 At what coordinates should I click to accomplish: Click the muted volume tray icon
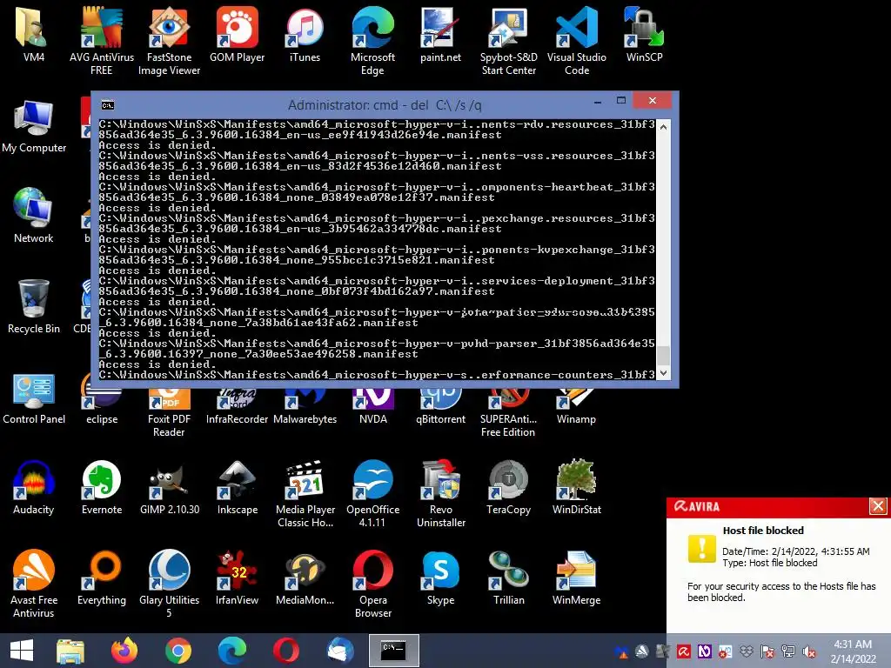tap(808, 651)
